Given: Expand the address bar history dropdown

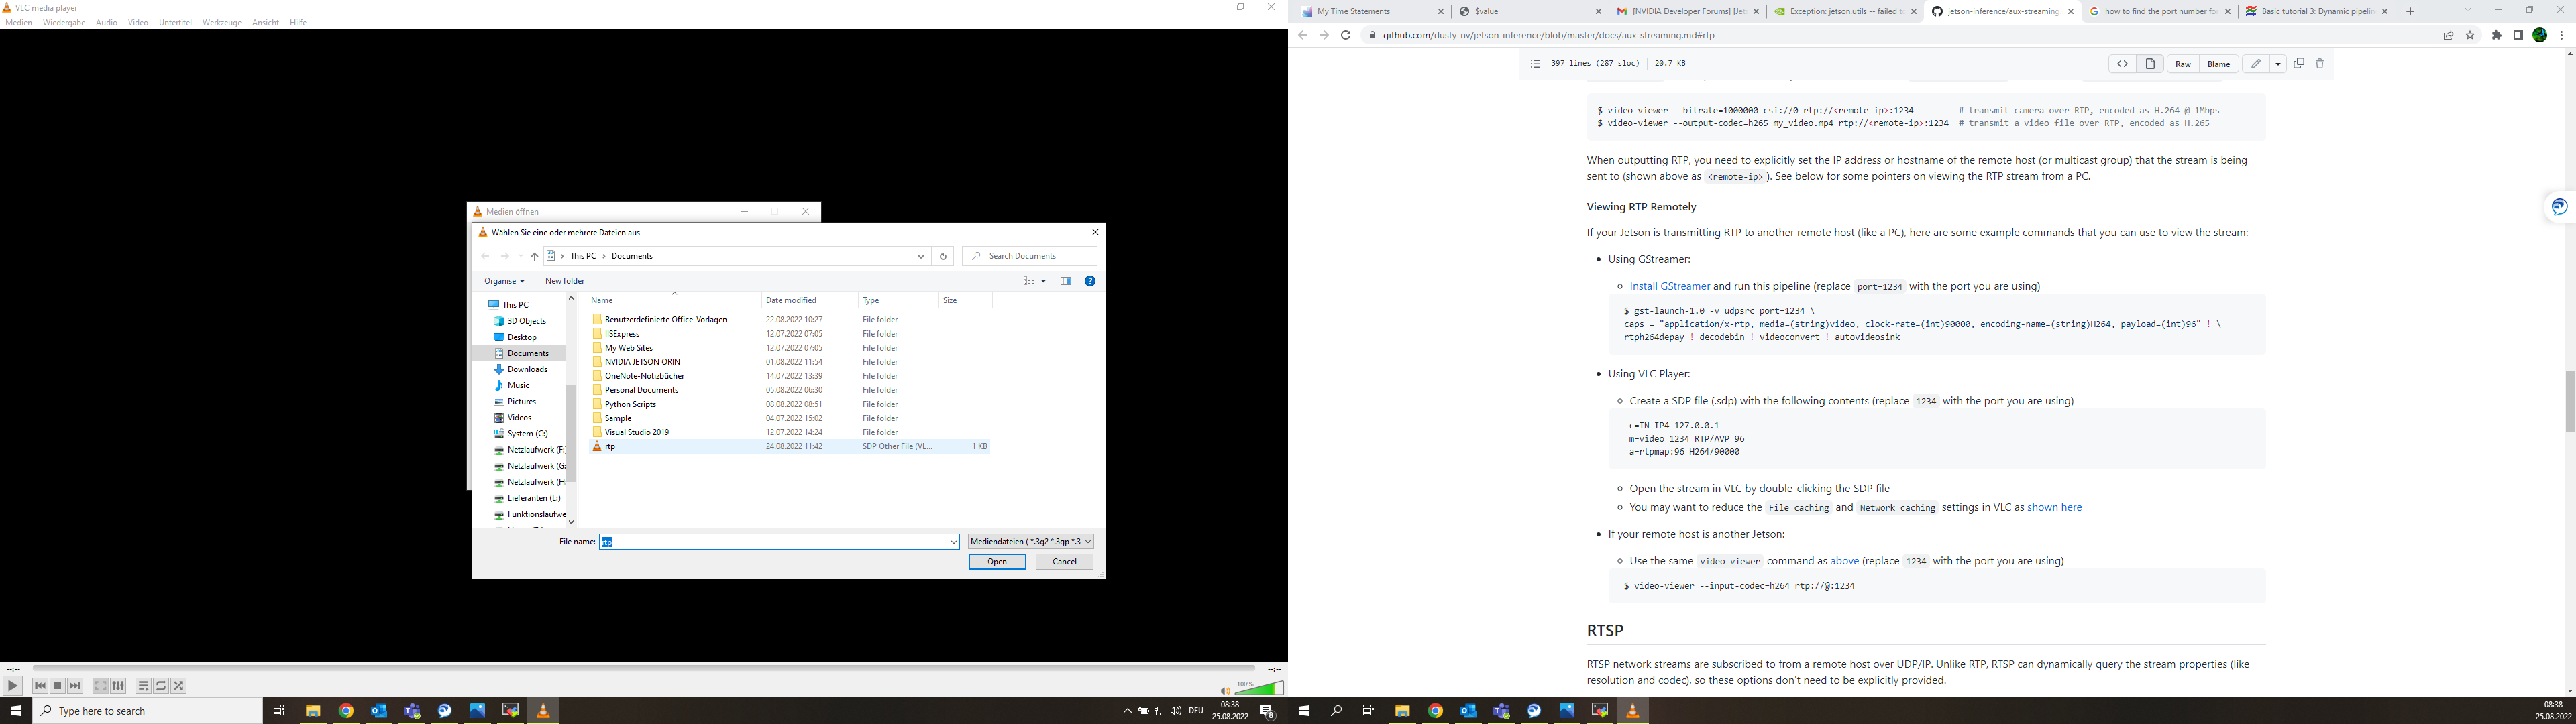Looking at the screenshot, I should coord(921,257).
